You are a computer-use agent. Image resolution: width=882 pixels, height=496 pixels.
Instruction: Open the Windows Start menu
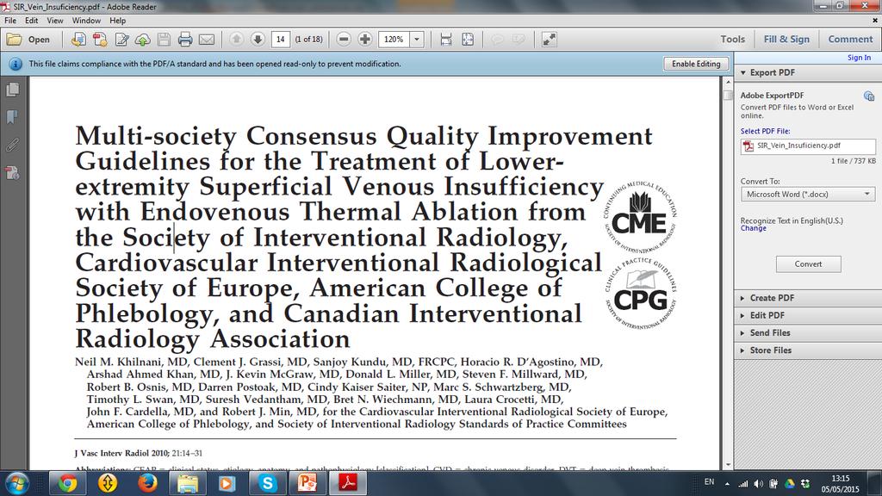coord(16,483)
